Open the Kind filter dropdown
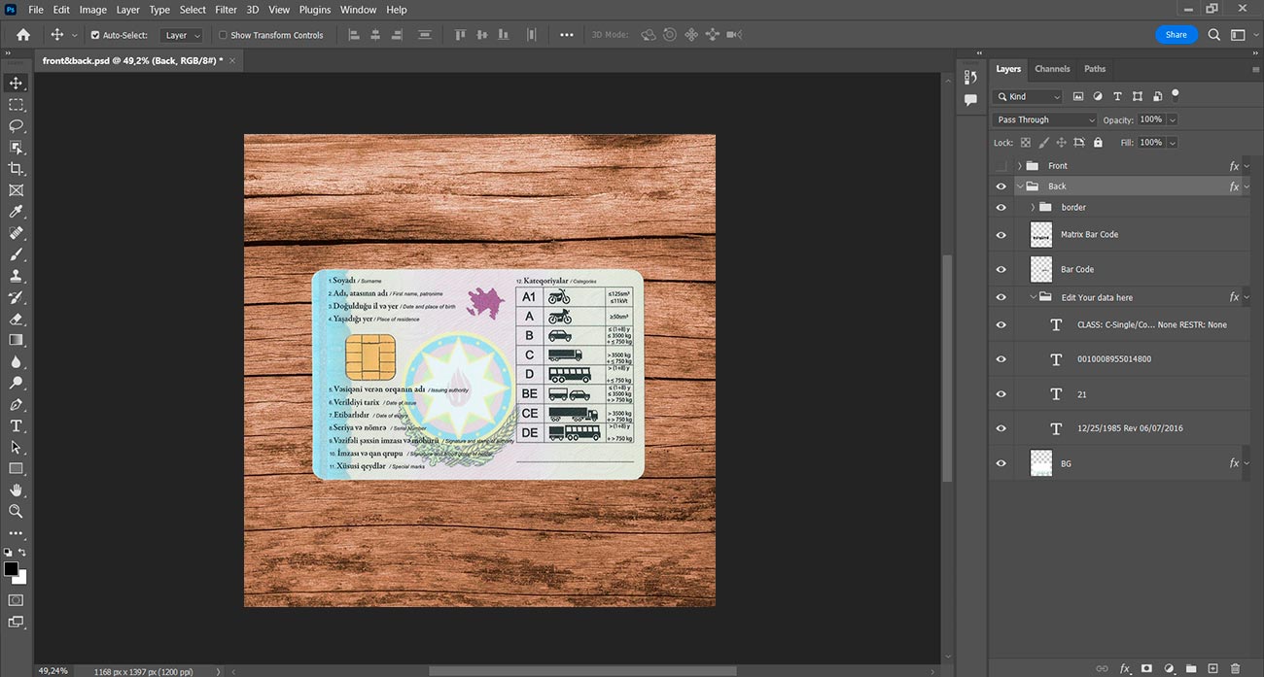 point(1028,96)
